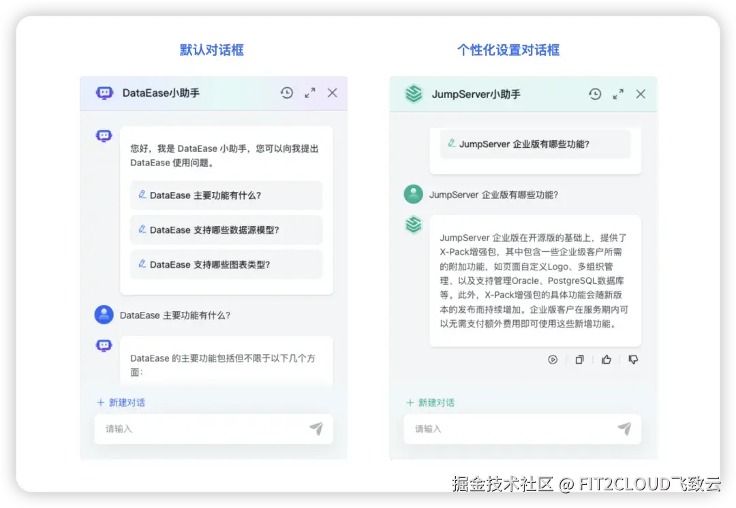
Task: Click user message 'JumpServer 企业版有哪些功能?'
Action: (x=494, y=195)
